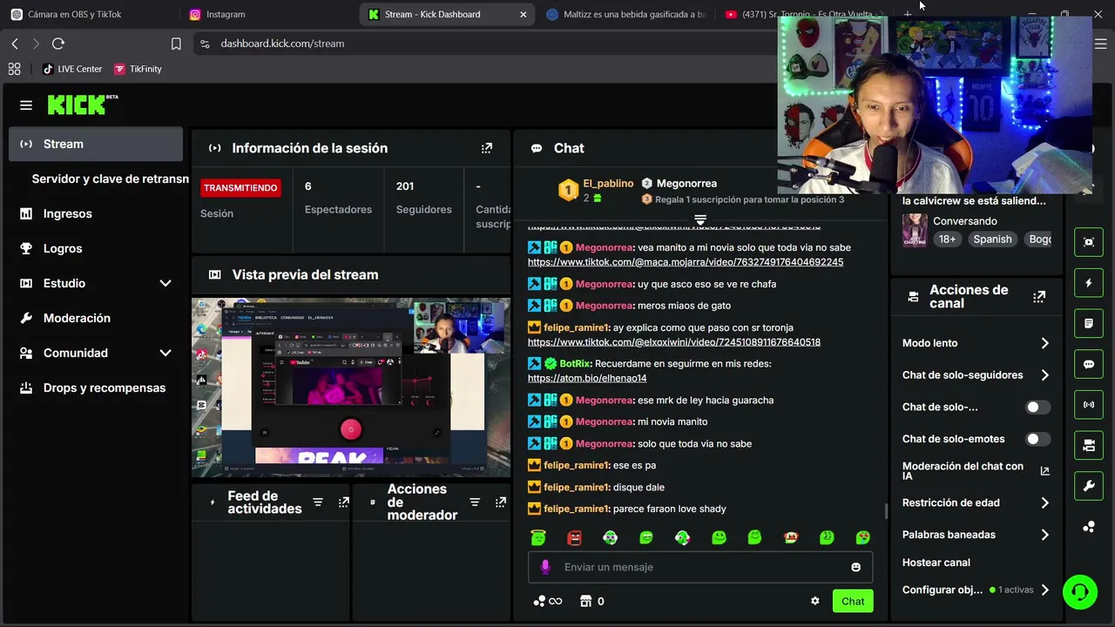Click the Kick logo

point(82,104)
